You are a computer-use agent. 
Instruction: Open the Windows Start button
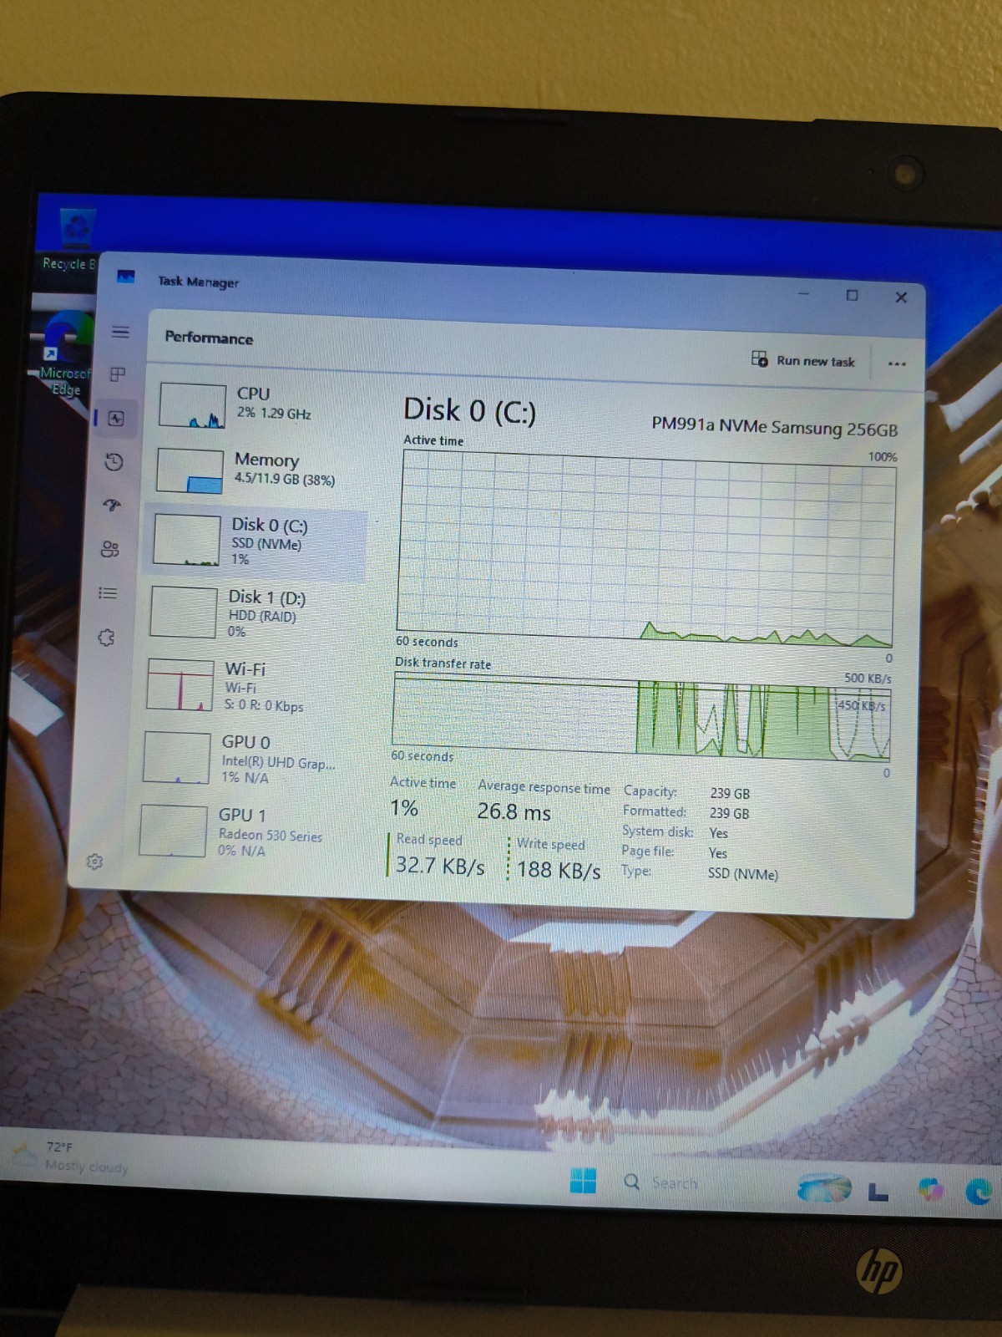583,1180
